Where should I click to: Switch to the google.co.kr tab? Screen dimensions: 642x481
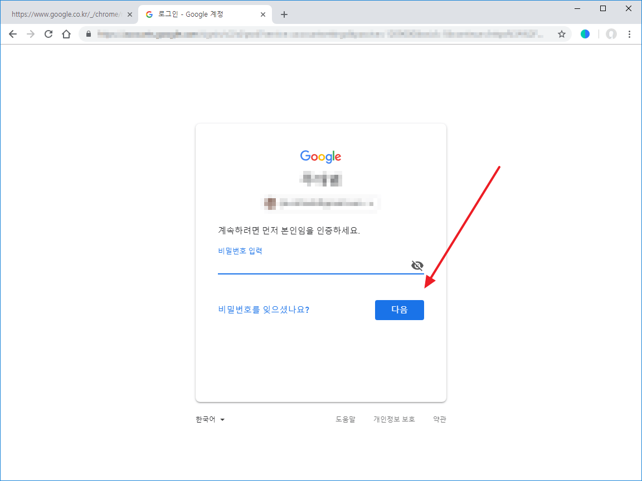click(70, 14)
